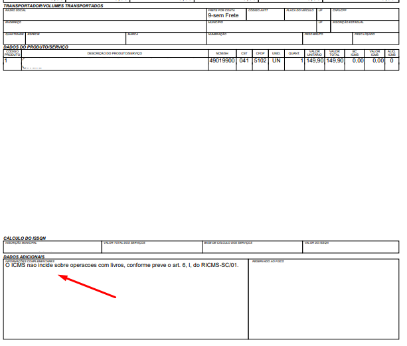This screenshot has height=346, width=407.
Task: Click the 'PESO BRUTO' field label
Action: point(314,35)
